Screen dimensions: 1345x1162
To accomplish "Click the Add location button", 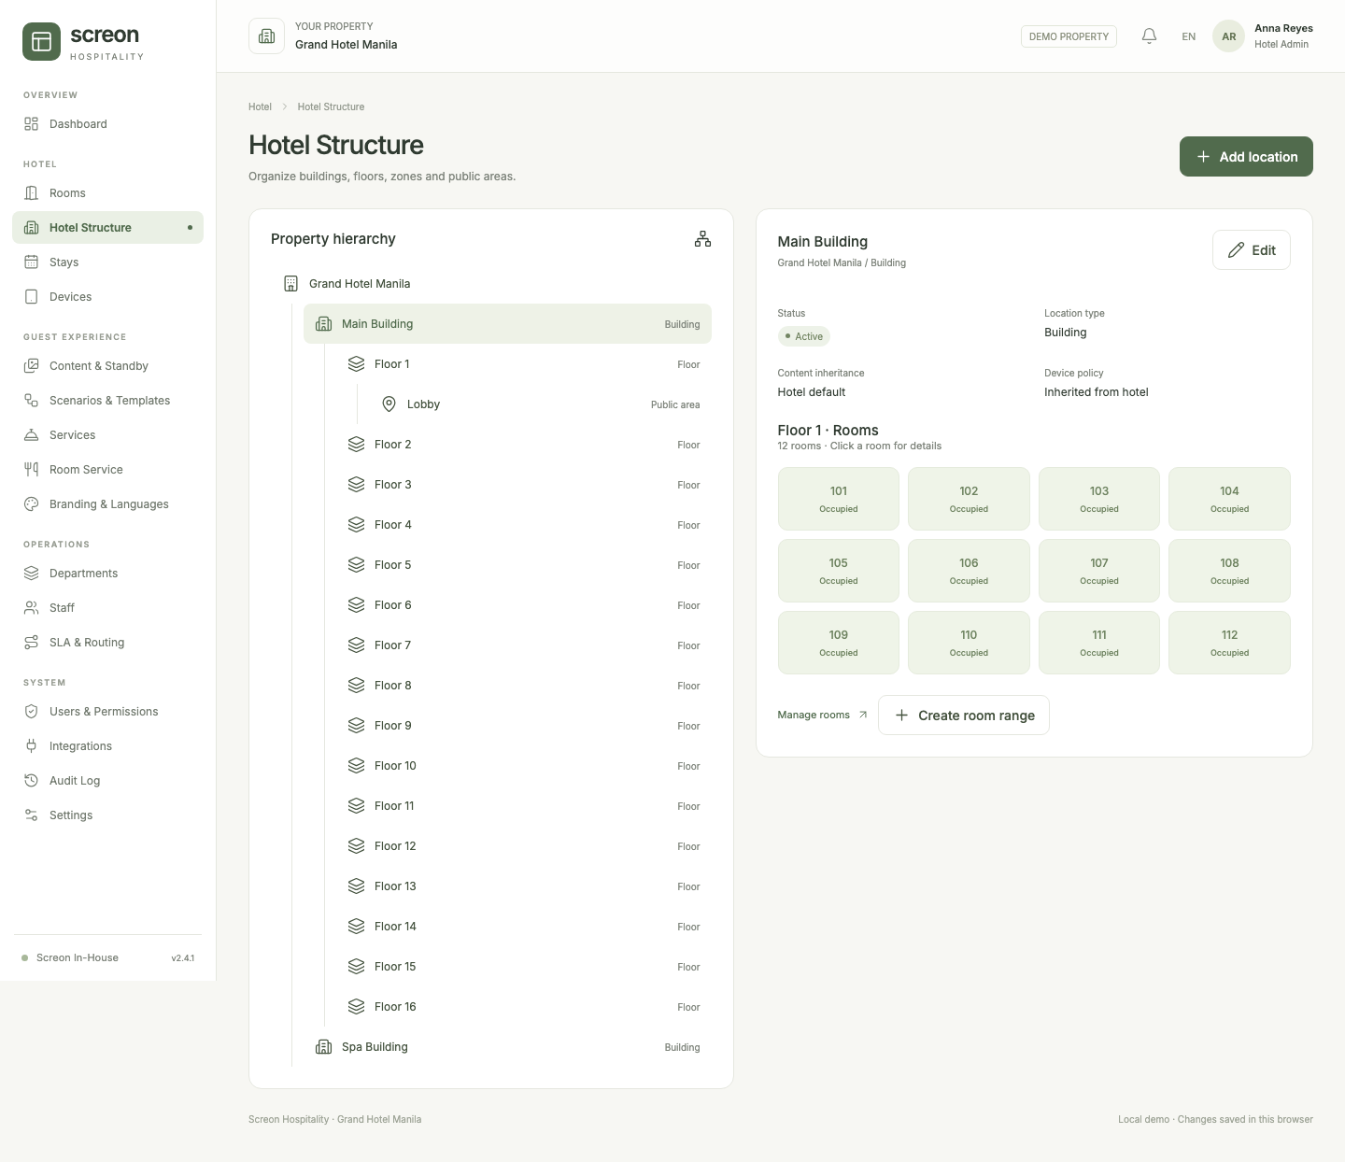I will pos(1246,157).
